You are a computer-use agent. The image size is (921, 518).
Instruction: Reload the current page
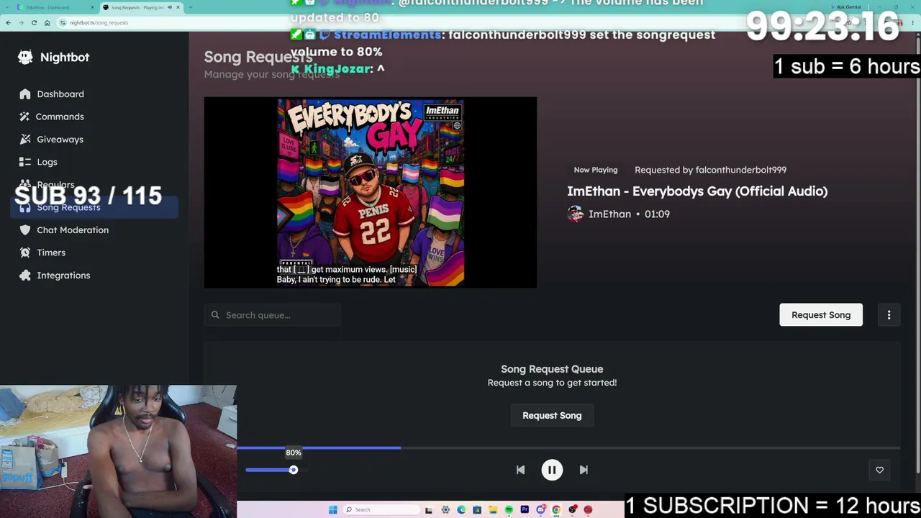pyautogui.click(x=34, y=23)
